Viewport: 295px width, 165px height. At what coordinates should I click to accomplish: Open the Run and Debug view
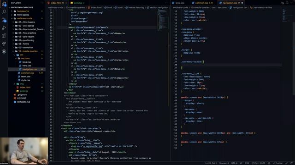pyautogui.click(x=4, y=28)
